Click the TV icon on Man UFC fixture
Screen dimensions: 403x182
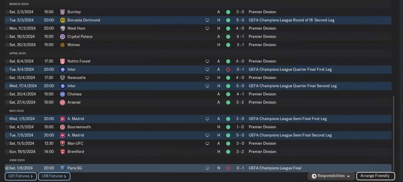click(207, 144)
